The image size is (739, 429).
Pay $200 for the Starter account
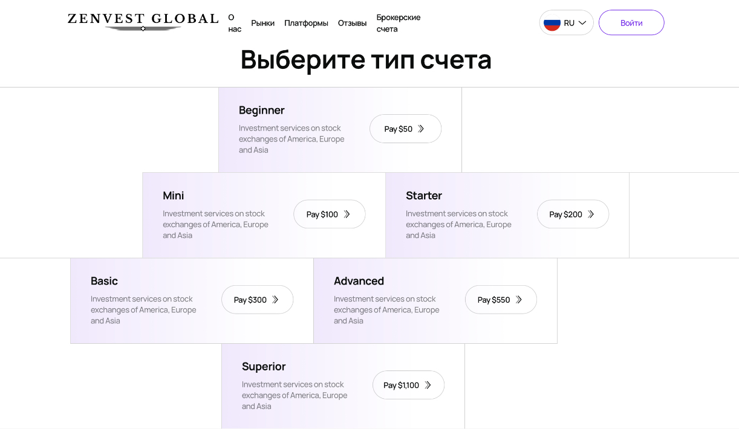pos(573,214)
